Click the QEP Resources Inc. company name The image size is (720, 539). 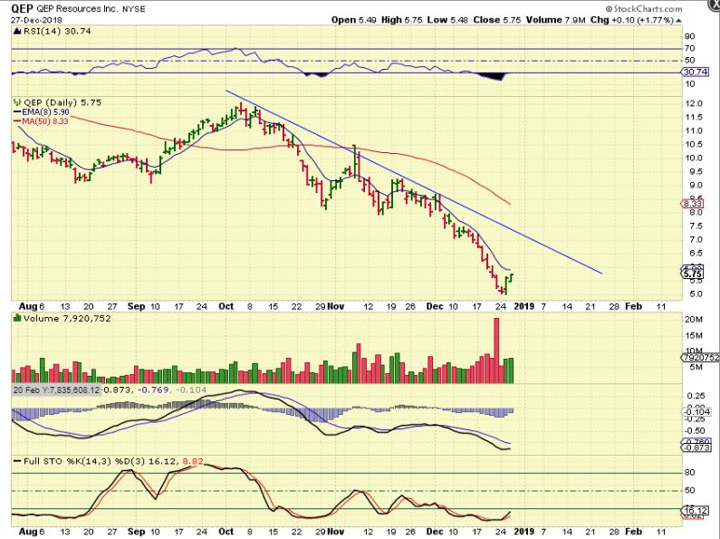pos(77,9)
